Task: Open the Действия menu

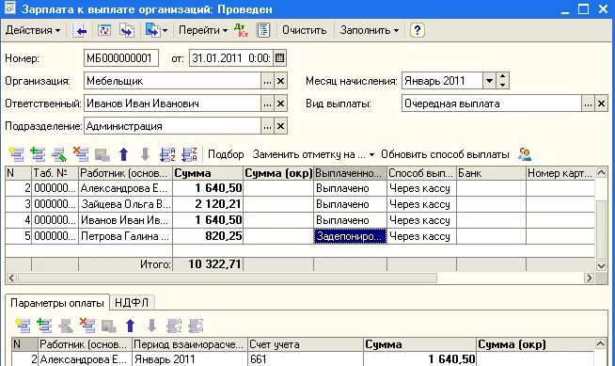Action: [33, 30]
